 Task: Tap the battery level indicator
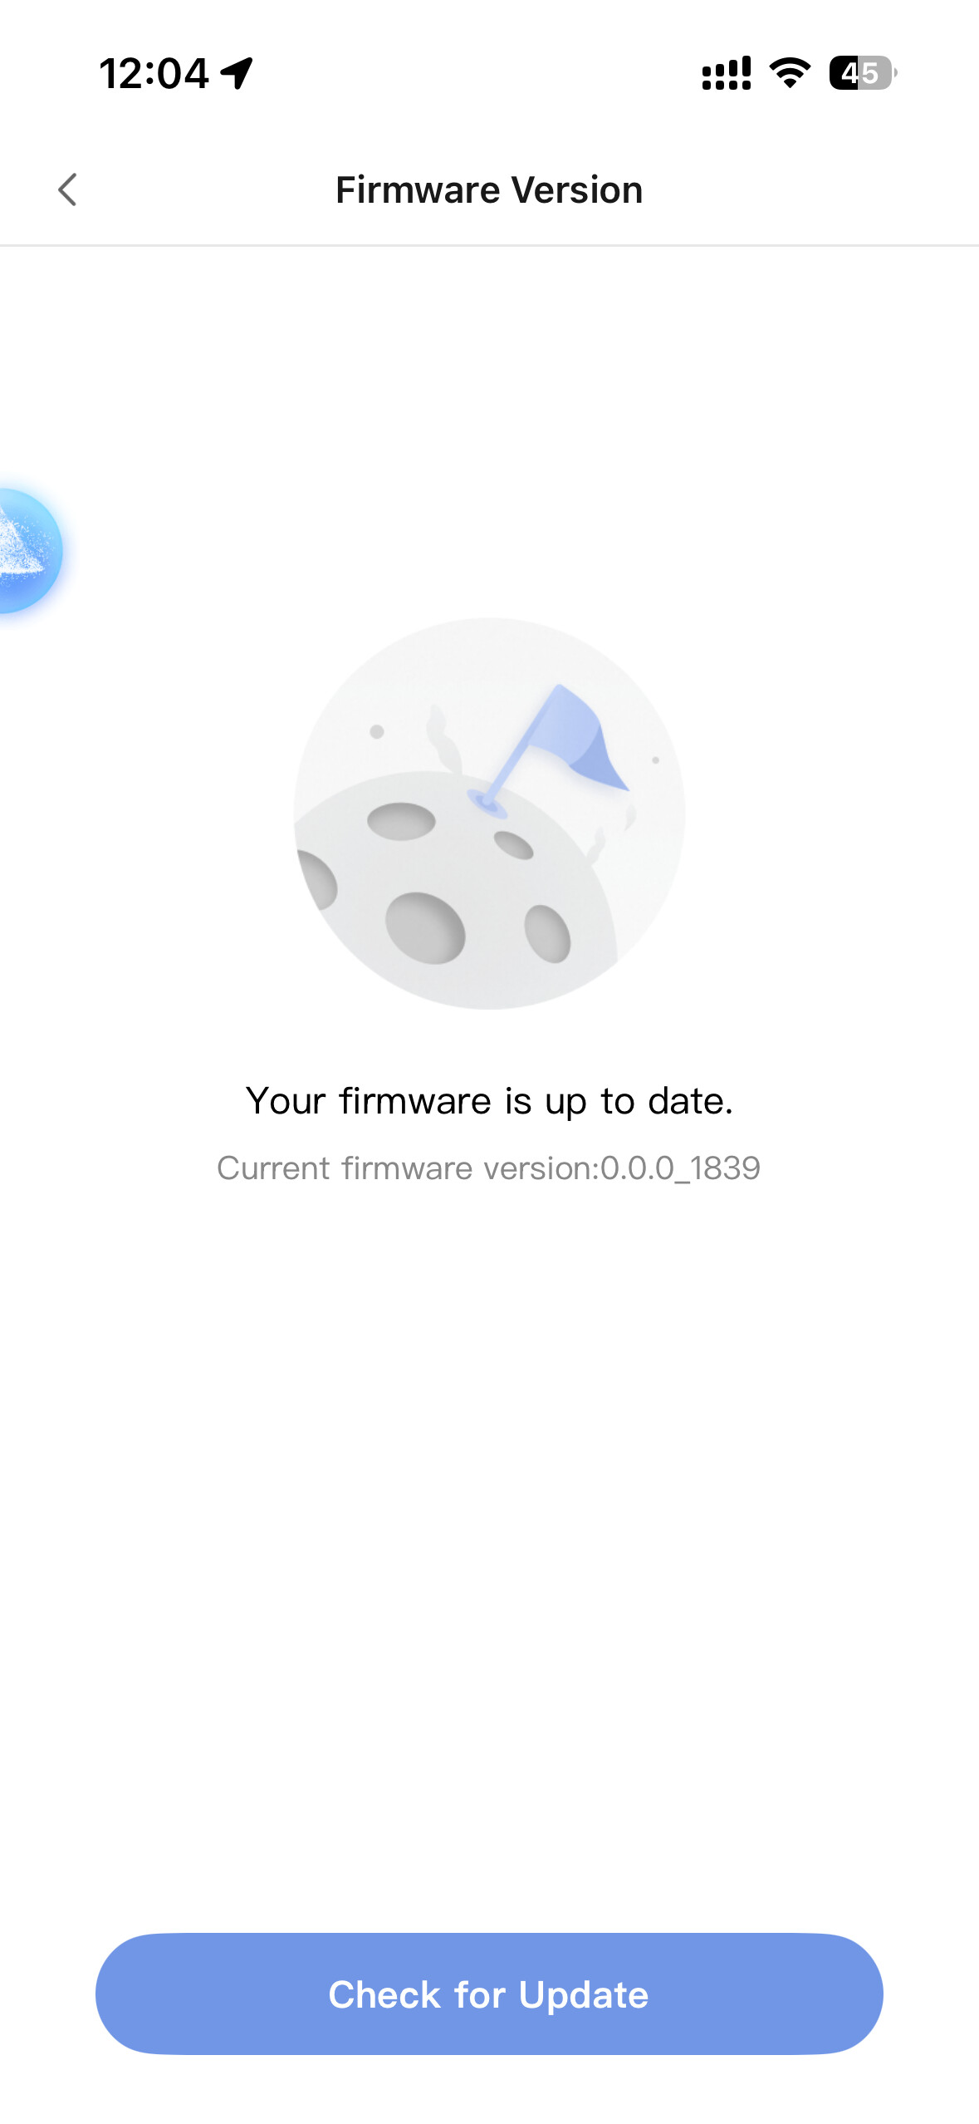(x=862, y=73)
